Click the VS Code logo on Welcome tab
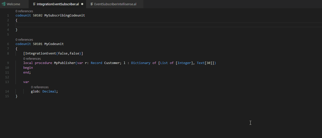This screenshot has width=322, height=138. tap(4, 4)
